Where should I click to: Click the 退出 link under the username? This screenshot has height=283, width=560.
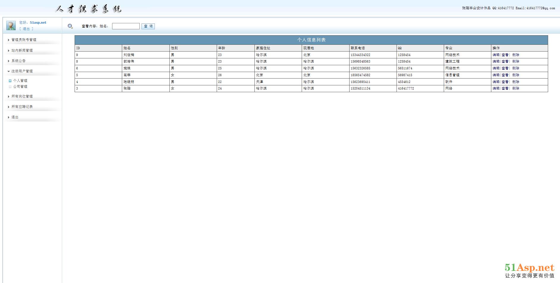[x=26, y=29]
